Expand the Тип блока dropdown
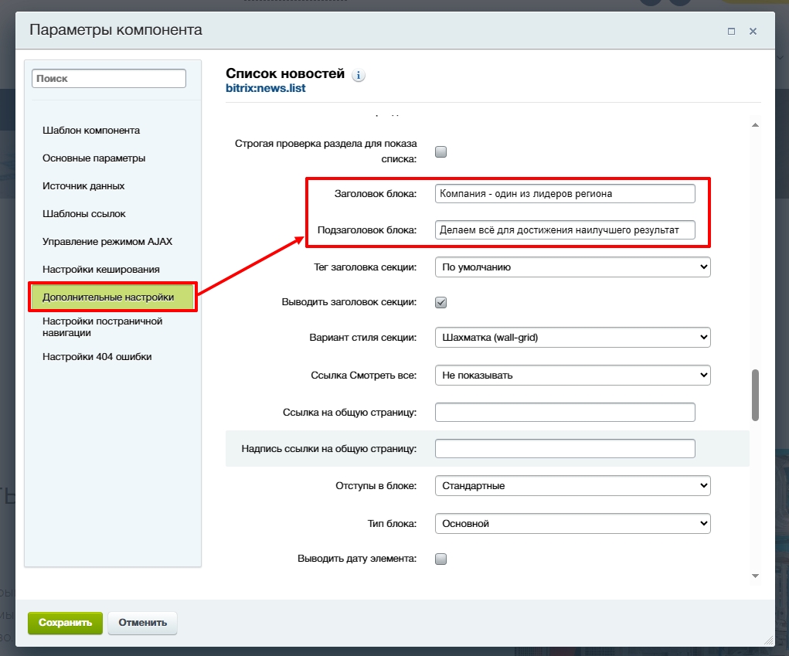The height and width of the screenshot is (656, 789). click(x=572, y=523)
